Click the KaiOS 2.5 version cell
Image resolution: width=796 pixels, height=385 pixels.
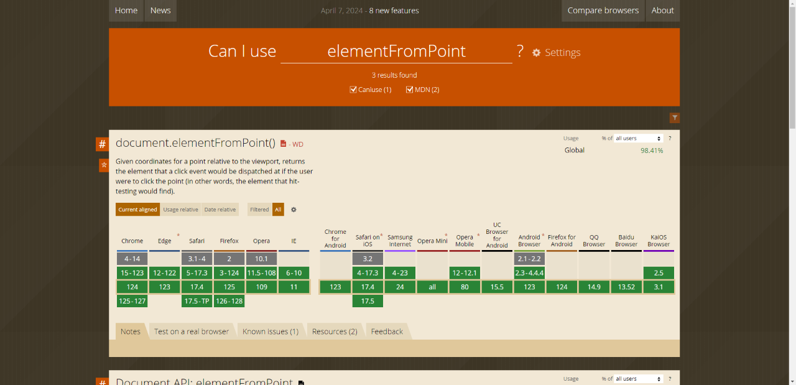[659, 273]
